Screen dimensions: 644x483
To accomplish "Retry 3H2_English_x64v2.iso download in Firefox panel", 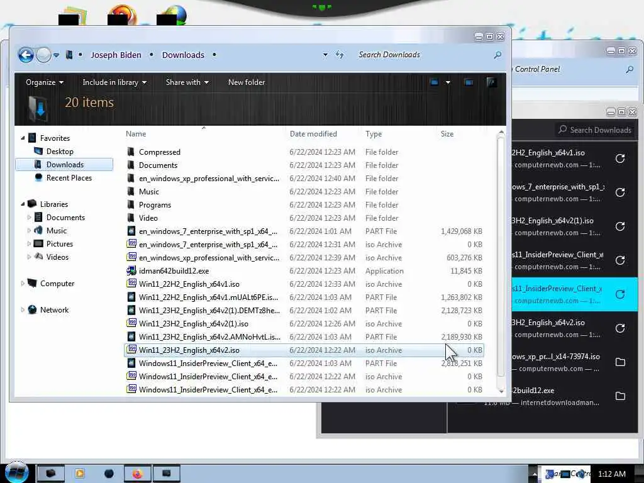I will pos(620,328).
